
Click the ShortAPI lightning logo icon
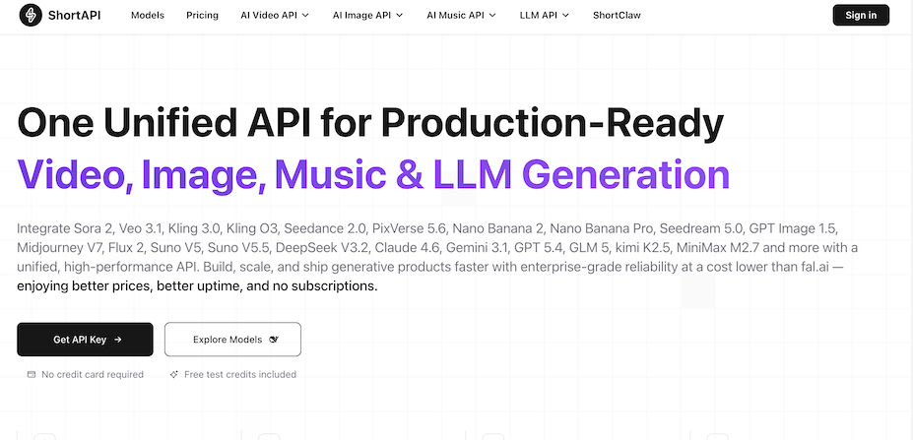tap(31, 15)
